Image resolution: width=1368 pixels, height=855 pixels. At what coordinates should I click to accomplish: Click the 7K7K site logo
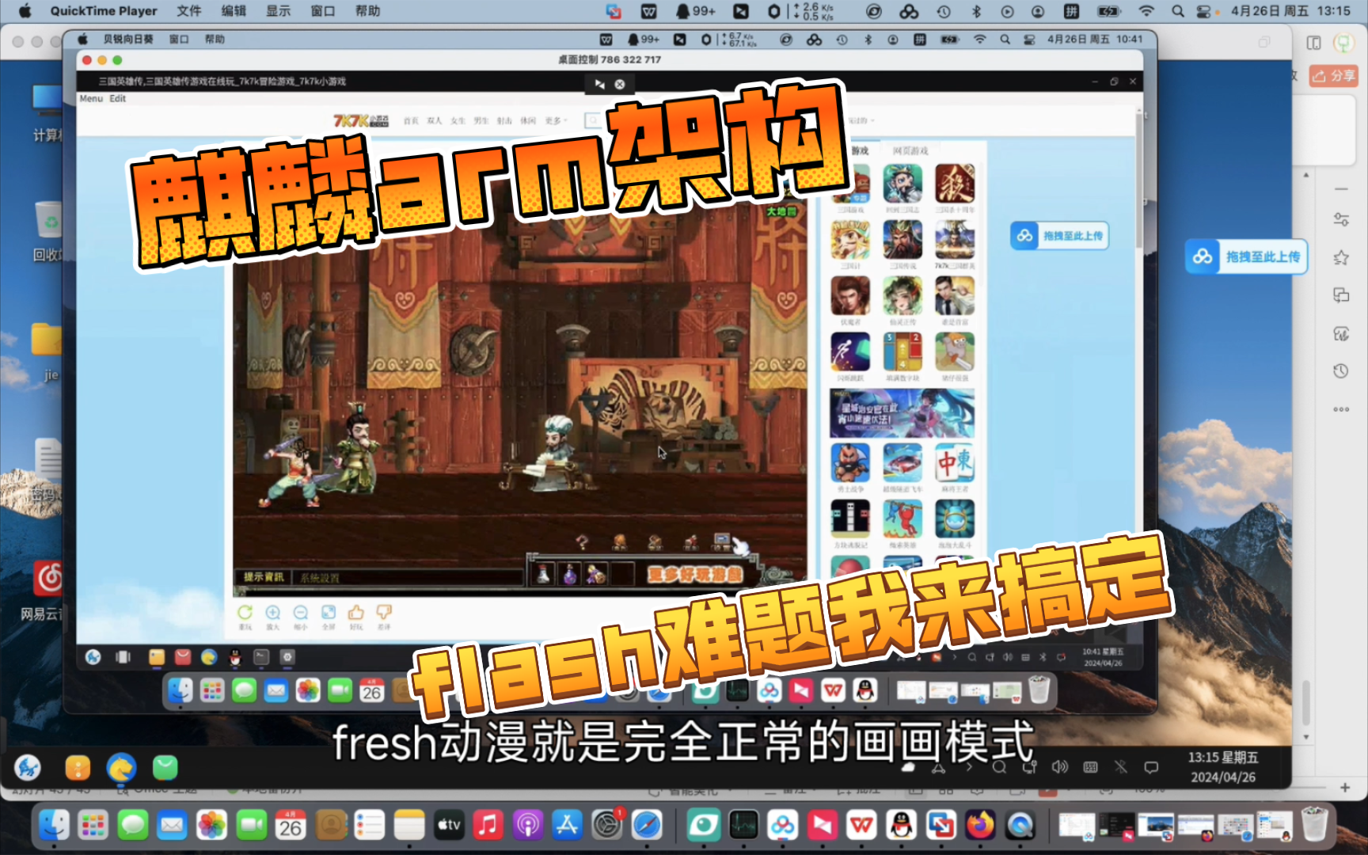coord(360,120)
